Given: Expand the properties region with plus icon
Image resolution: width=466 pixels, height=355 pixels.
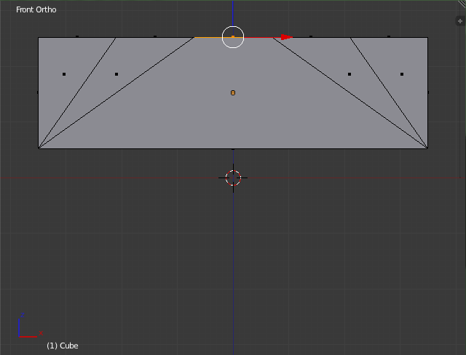Looking at the screenshot, I should click(459, 21).
